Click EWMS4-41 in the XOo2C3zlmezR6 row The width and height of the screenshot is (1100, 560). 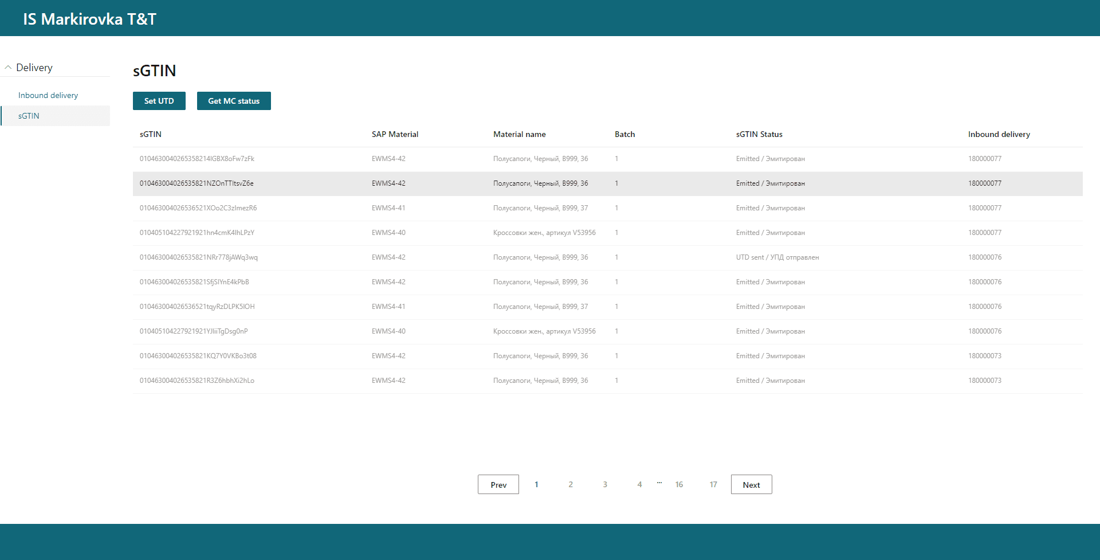[x=388, y=208]
